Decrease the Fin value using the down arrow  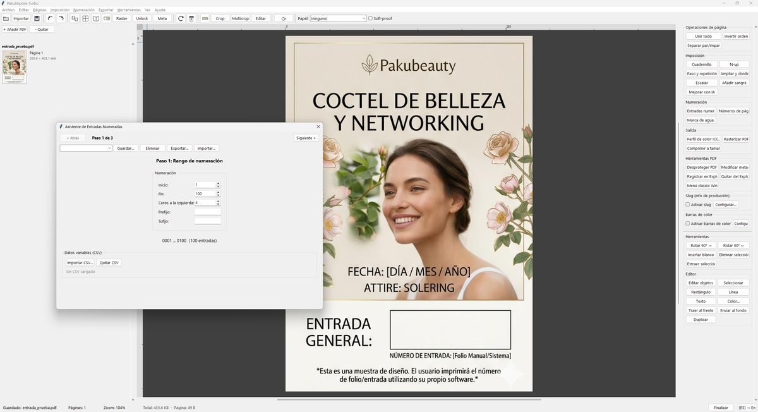(218, 195)
